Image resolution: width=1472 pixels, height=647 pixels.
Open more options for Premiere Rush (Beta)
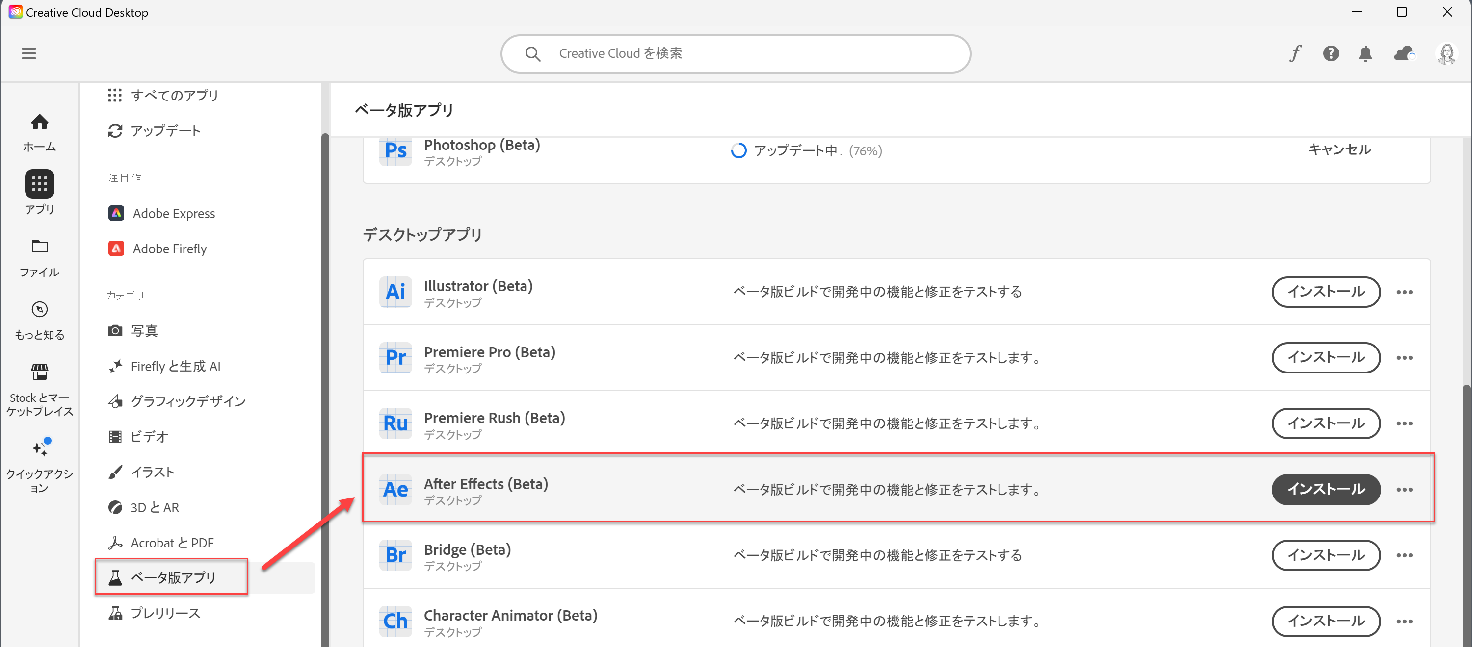(x=1406, y=423)
